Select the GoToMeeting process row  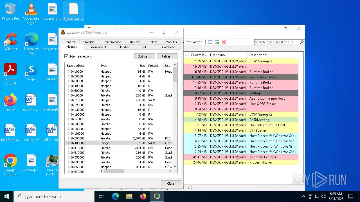point(241,120)
